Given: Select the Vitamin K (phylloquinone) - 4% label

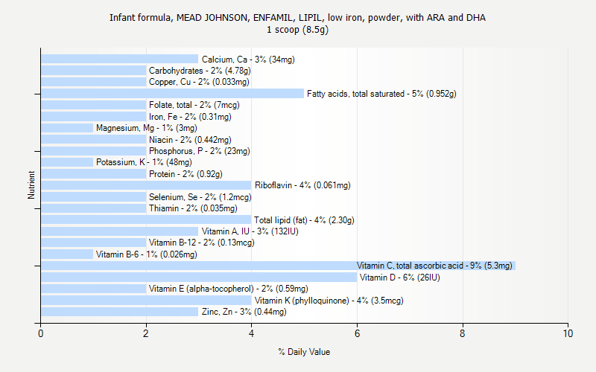Looking at the screenshot, I should [x=329, y=301].
